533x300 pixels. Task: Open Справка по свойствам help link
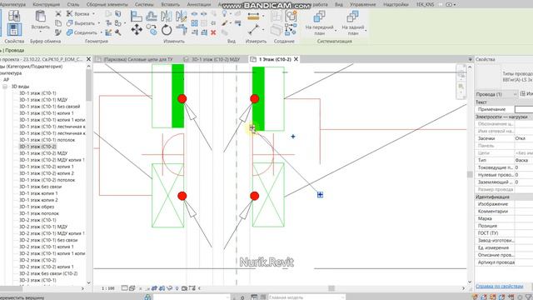tap(499, 287)
